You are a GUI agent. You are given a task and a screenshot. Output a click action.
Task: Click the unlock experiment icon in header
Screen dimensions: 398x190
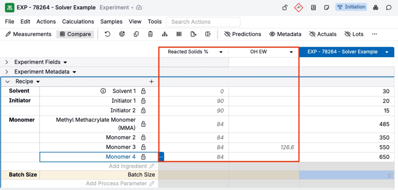(x=285, y=8)
